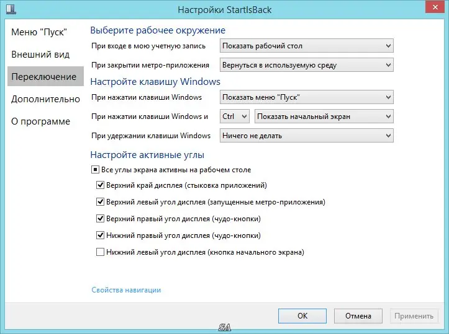
Task: Click label При входе в мою учетную запись
Action: click(x=148, y=46)
